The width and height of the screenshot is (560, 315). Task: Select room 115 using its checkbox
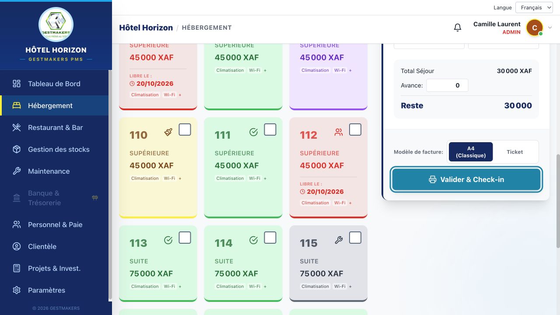point(355,238)
